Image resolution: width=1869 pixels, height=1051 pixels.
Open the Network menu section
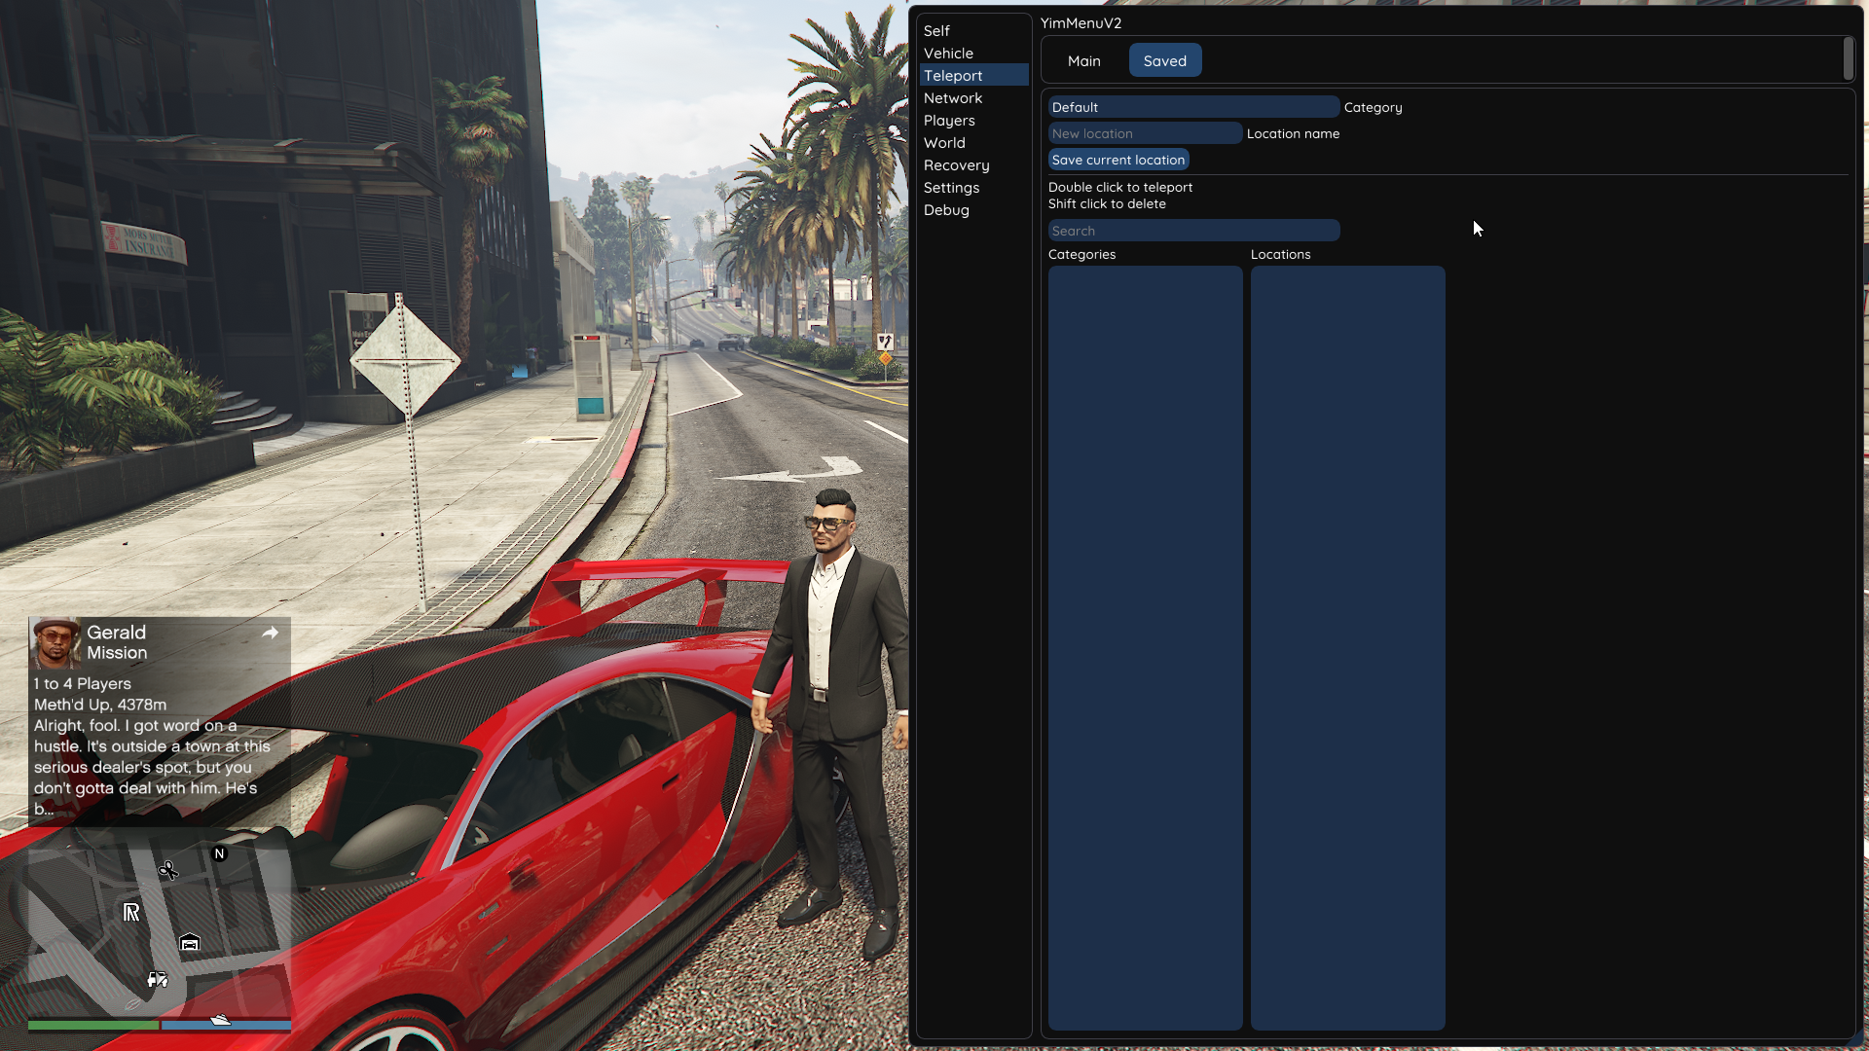(953, 98)
